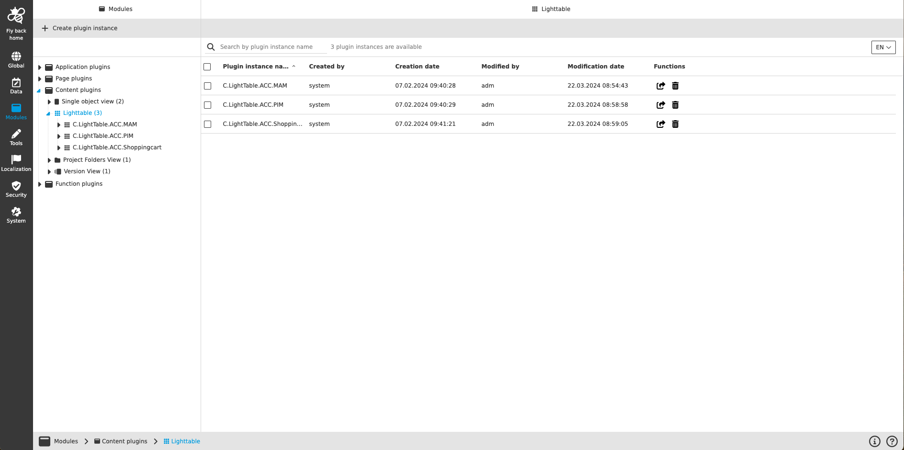Switch to the Modules tab
Screen dimensions: 904x450
[x=115, y=9]
